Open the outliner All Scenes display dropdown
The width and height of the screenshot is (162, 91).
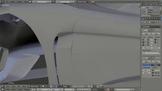(x=160, y=5)
